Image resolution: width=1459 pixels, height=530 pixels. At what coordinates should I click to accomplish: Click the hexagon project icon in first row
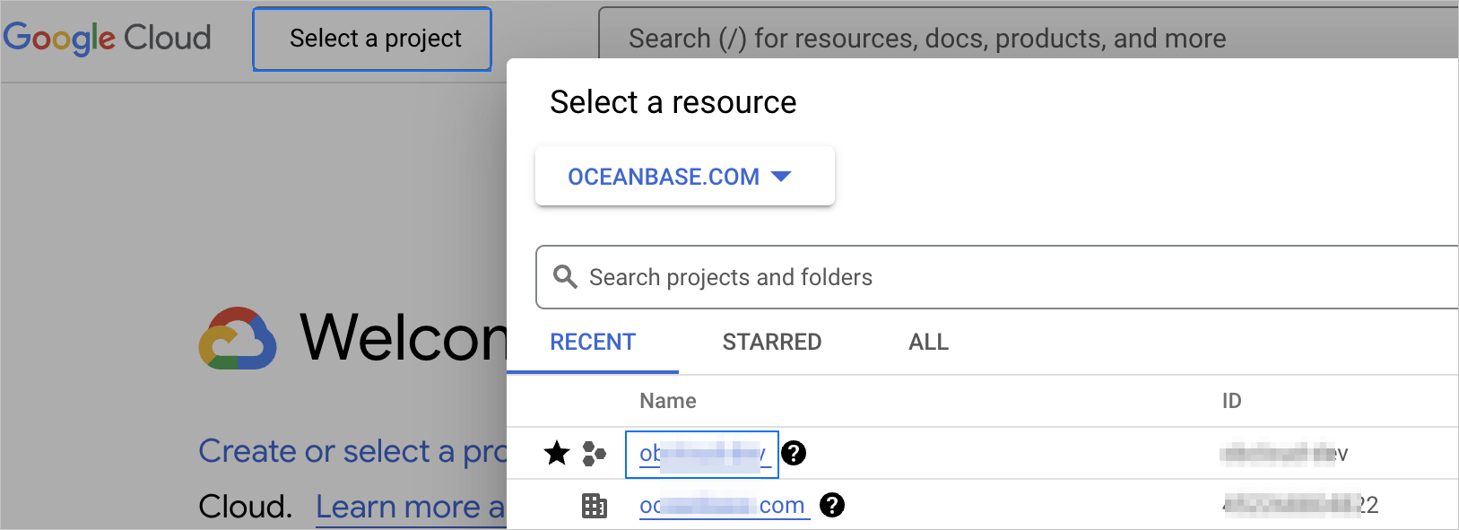pos(594,454)
